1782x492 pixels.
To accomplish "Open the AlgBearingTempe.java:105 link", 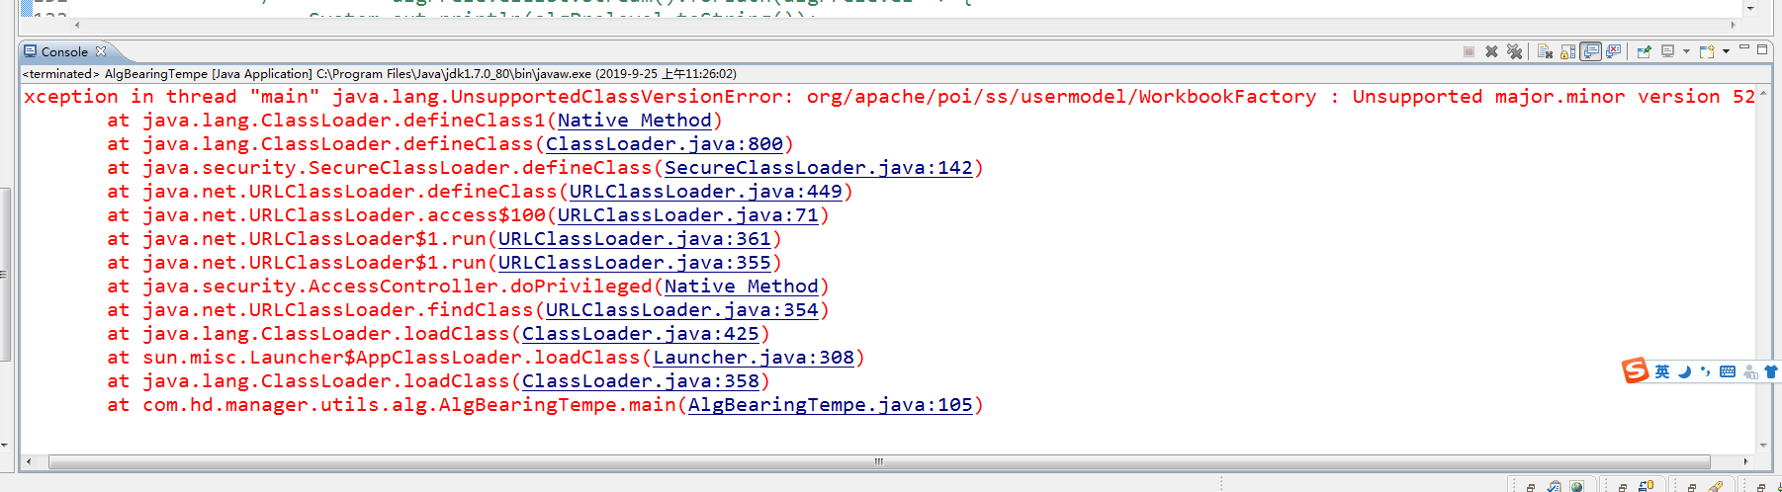I will coord(831,405).
